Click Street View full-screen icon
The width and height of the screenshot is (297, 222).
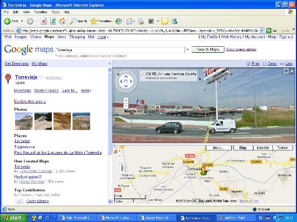286,71
